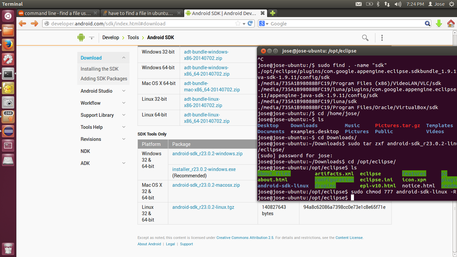Expand the Android Studio sidebar section

click(124, 91)
